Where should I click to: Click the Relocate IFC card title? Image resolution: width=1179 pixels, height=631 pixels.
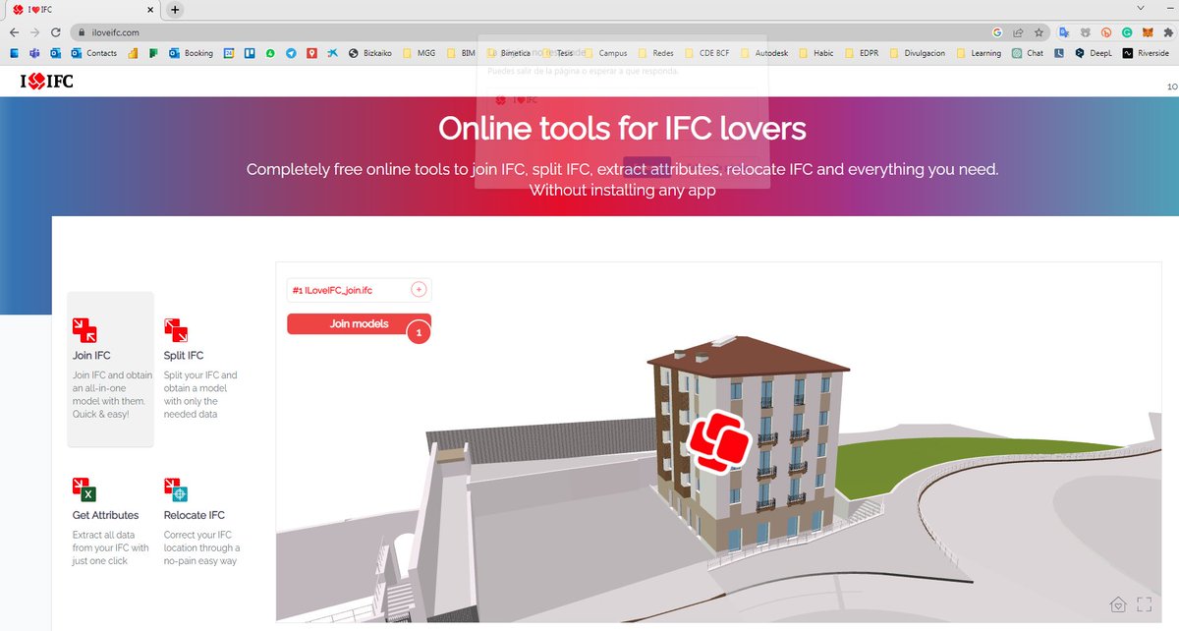point(195,515)
